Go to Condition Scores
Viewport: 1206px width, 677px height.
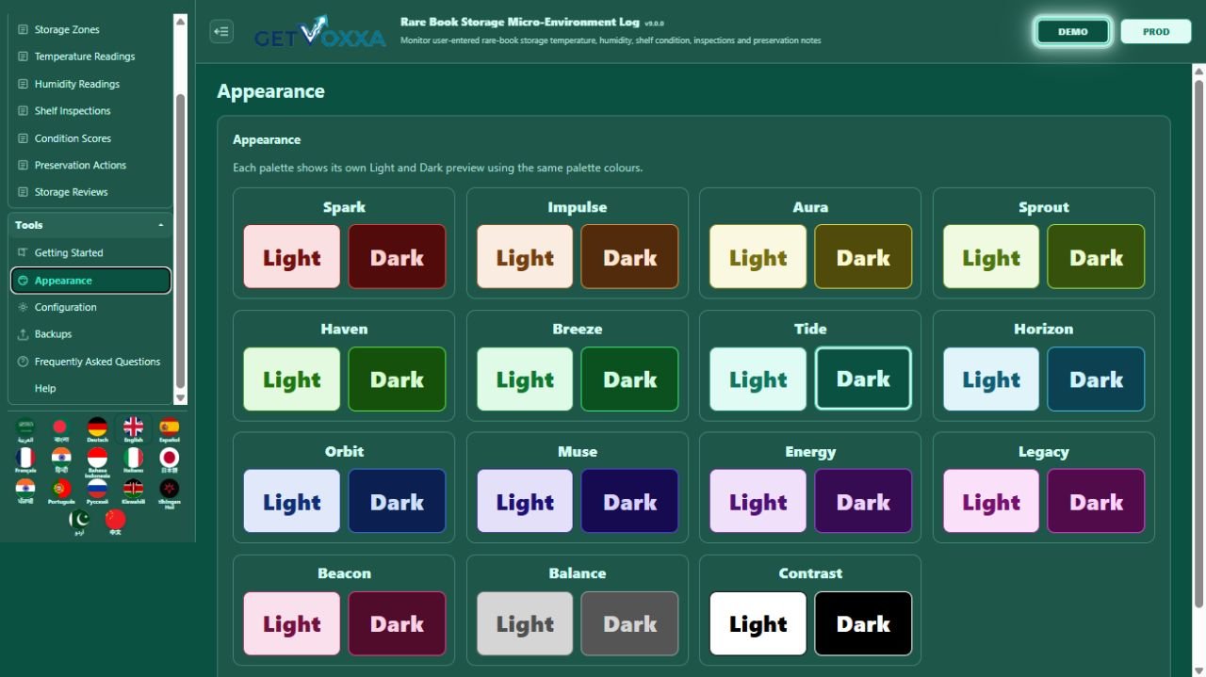point(90,138)
